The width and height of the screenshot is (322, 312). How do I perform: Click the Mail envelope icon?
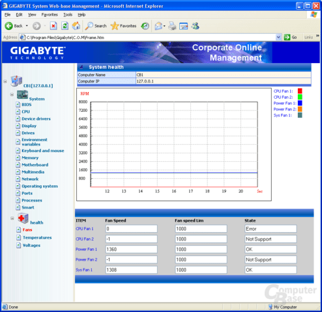coord(158,26)
